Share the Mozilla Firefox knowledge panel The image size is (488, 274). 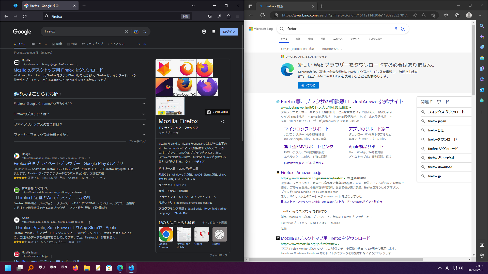click(x=223, y=122)
